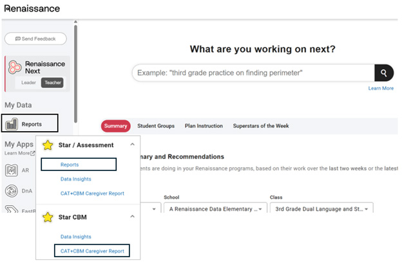Click the Send Feedback button
The height and width of the screenshot is (263, 402).
(35, 39)
